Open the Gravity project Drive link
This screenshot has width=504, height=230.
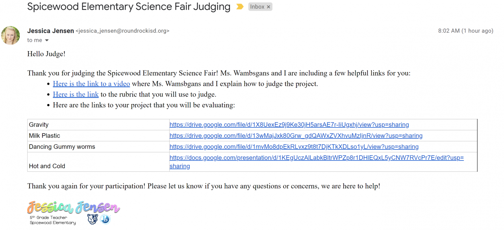tap(289, 124)
